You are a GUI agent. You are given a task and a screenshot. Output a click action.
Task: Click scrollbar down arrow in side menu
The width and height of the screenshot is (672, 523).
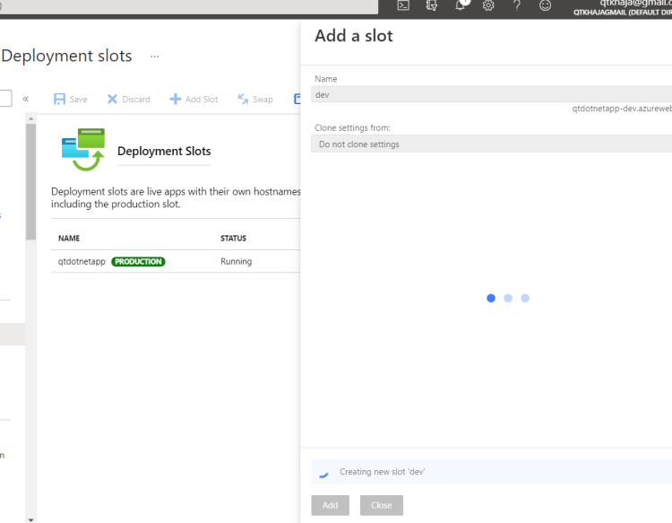pos(30,519)
